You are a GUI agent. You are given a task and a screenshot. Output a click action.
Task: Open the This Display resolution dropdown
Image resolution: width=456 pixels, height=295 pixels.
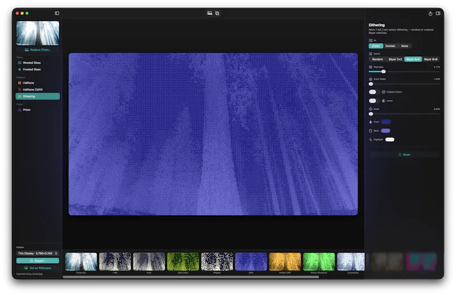tap(38, 254)
